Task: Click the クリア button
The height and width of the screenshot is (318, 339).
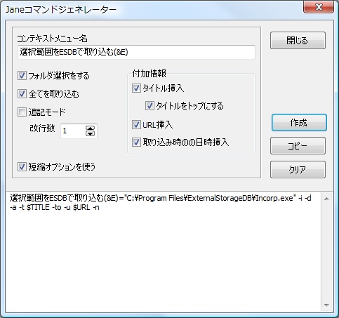Action: click(x=298, y=169)
